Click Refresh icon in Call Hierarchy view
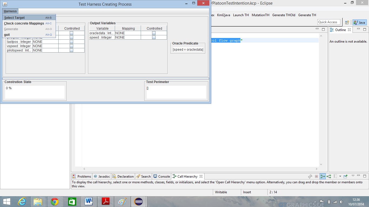This screenshot has height=207, width=369. tap(310, 177)
